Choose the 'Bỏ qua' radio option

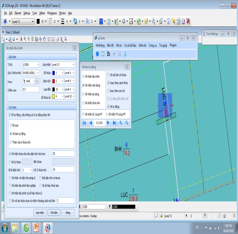[x=11, y=125]
